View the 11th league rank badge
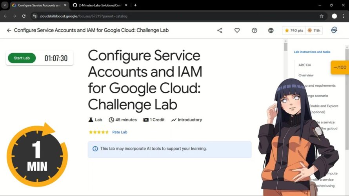 point(314,30)
